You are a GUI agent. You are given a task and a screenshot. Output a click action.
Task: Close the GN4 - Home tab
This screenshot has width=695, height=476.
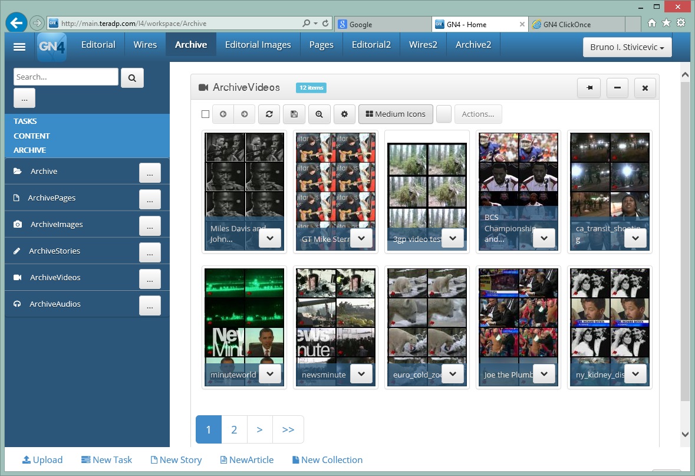522,24
